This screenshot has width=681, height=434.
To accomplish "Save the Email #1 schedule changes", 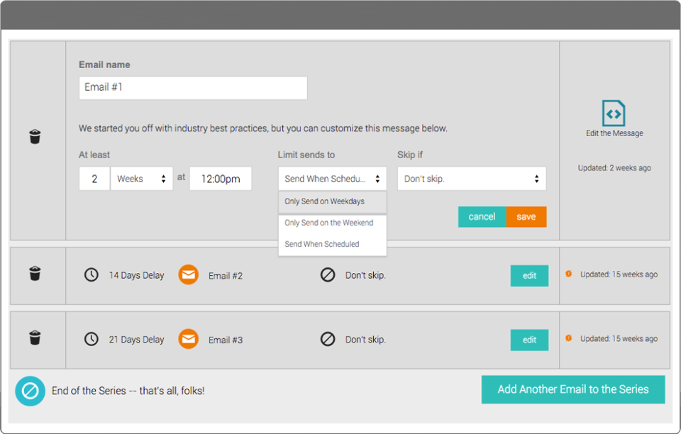I will 526,216.
